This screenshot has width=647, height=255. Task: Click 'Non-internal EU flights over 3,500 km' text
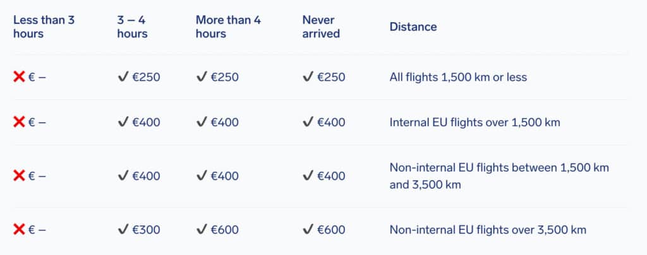point(488,230)
